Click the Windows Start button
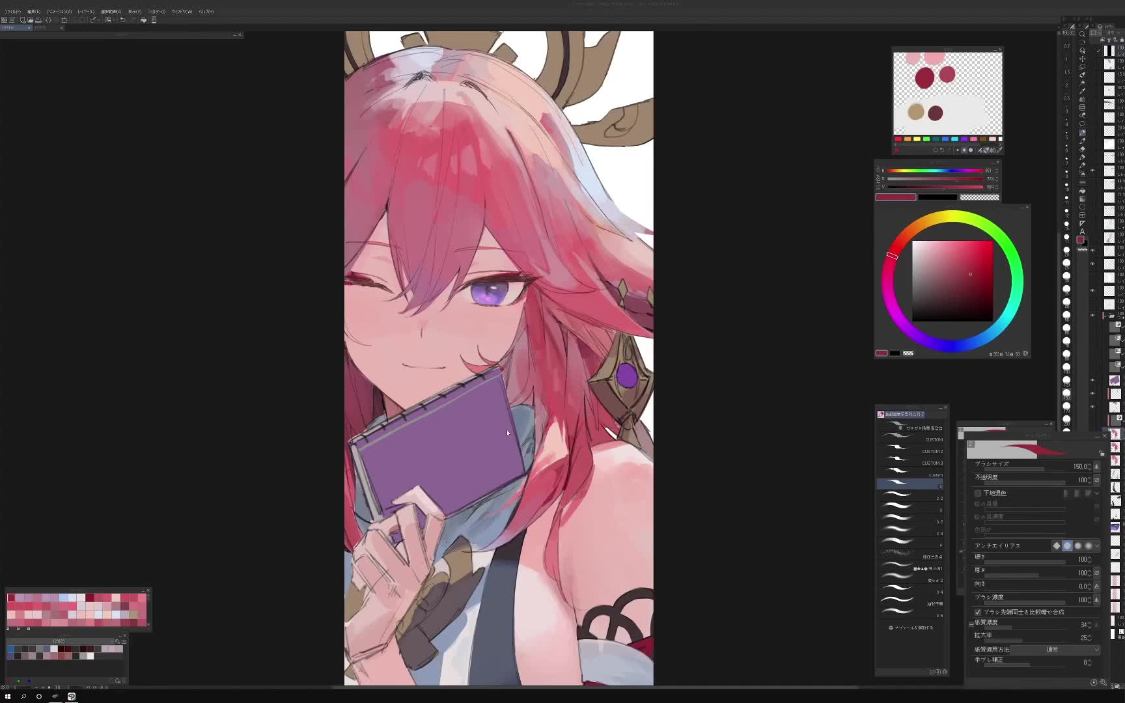The image size is (1125, 703). point(8,696)
